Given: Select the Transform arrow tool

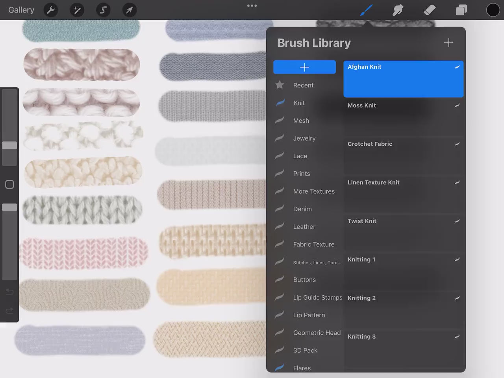Looking at the screenshot, I should [129, 10].
